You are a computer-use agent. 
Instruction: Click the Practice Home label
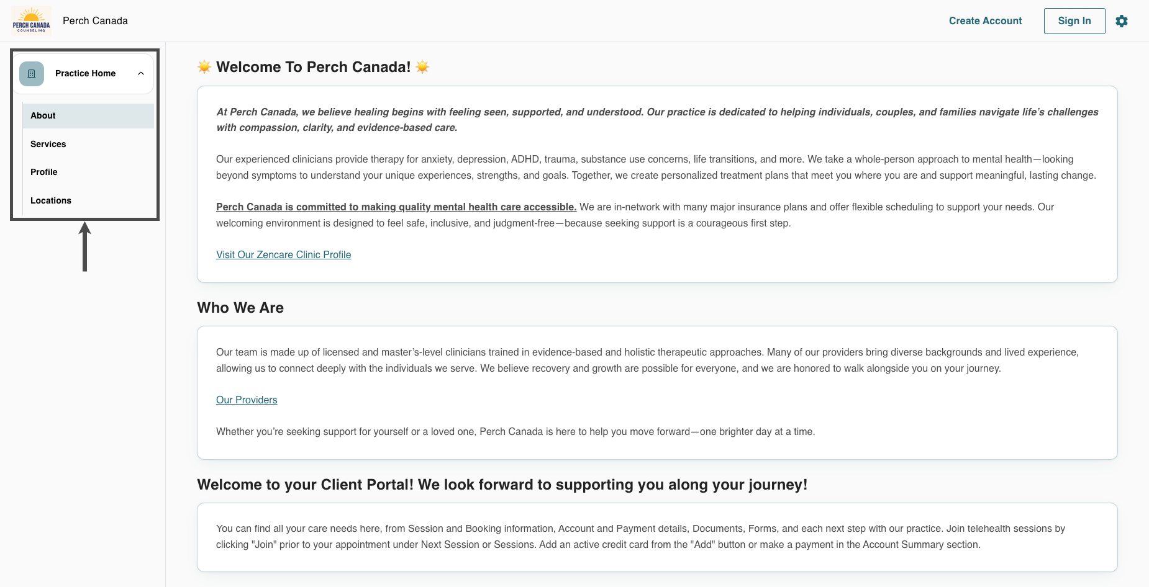pos(85,73)
